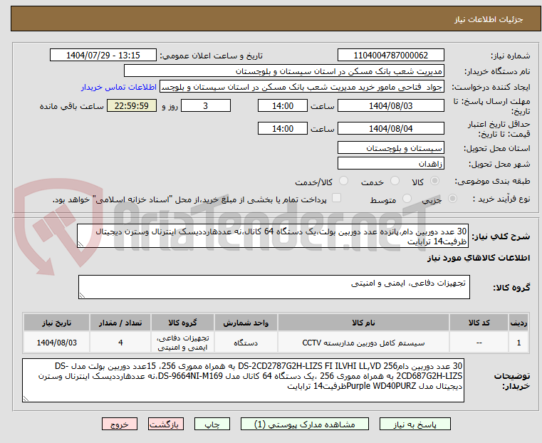Screen dimensions: 542x443
Task: Click the گروه کالا text area
Action: click(x=274, y=287)
